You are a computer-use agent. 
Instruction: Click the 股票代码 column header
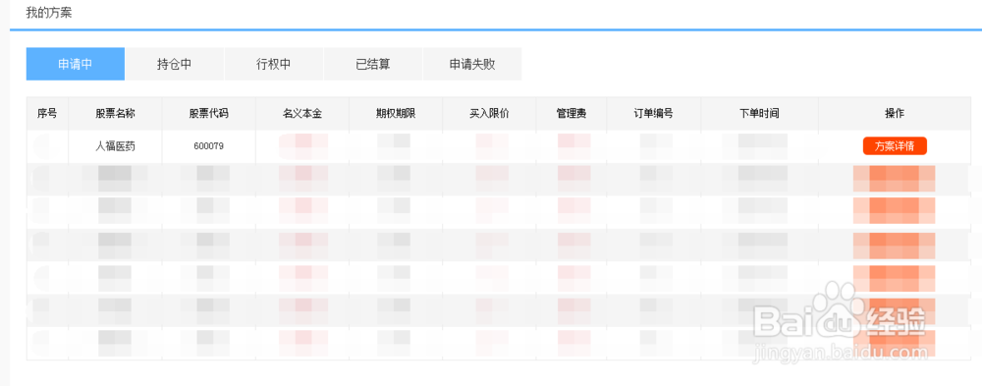click(209, 113)
